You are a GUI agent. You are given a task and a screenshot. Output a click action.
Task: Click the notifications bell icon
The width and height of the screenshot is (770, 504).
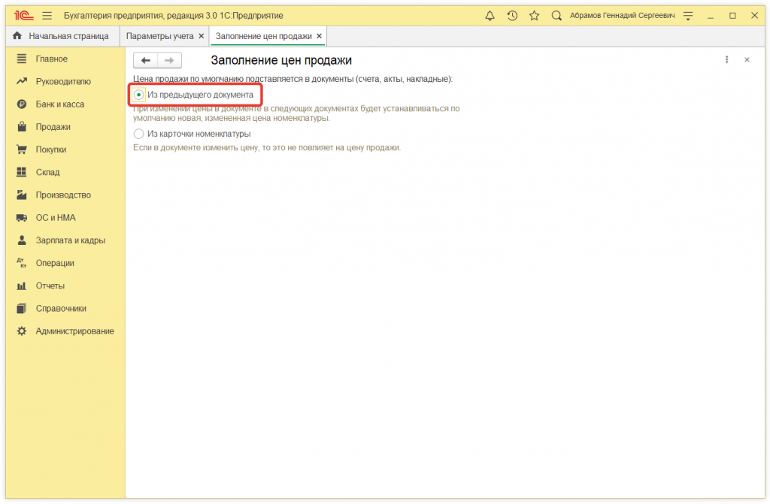point(490,15)
